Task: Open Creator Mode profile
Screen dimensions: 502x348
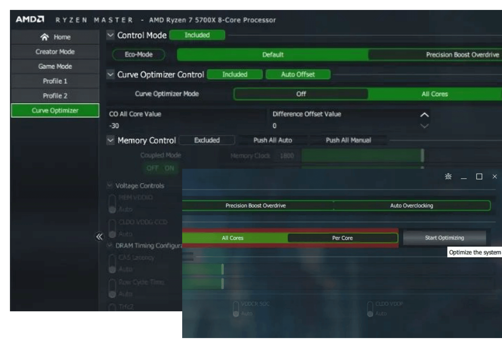Action: [x=55, y=52]
